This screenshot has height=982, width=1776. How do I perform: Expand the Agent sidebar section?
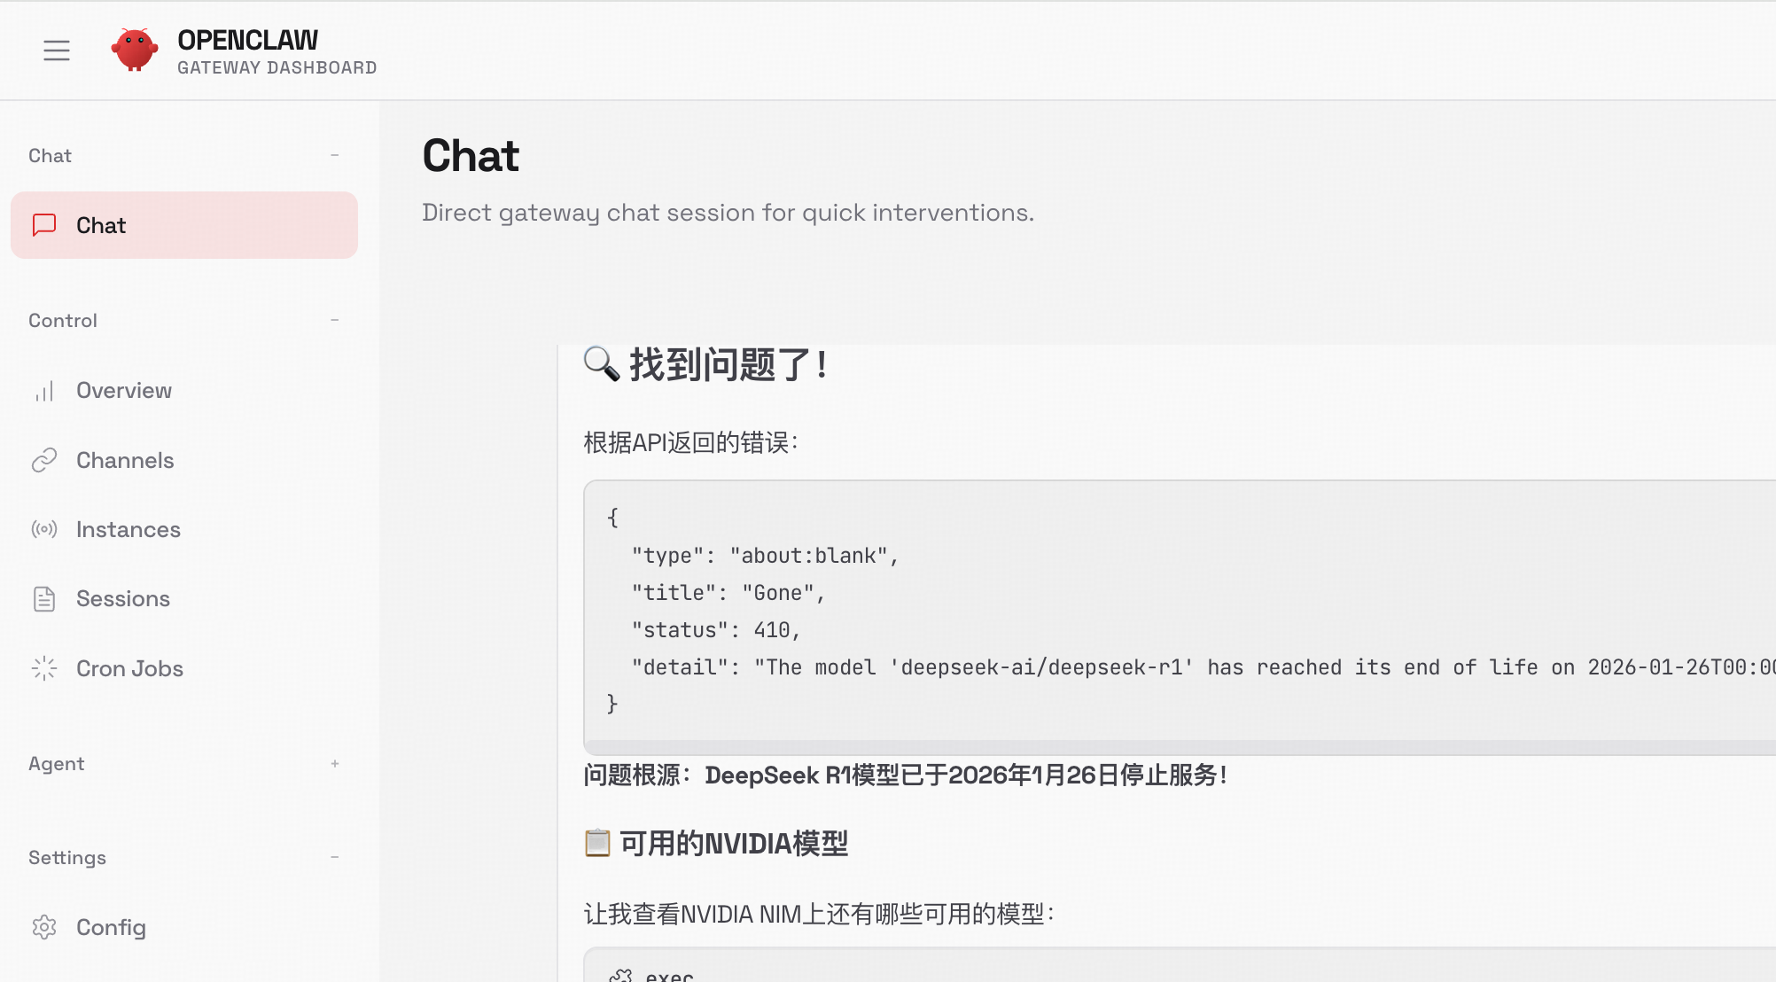coord(334,763)
